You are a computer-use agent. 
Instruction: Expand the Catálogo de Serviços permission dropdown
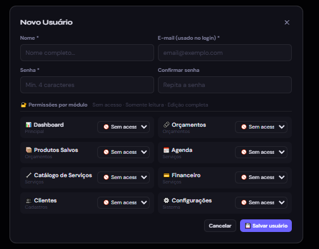pyautogui.click(x=123, y=177)
